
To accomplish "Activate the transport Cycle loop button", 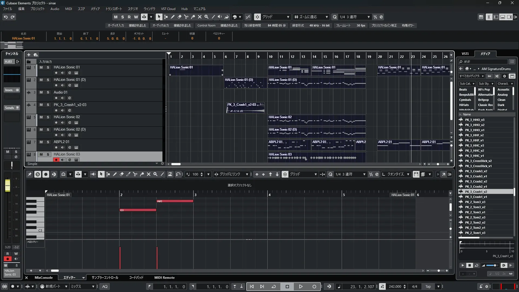I will pyautogui.click(x=274, y=287).
